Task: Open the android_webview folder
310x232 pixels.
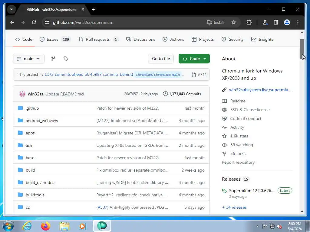Action: tap(42, 121)
